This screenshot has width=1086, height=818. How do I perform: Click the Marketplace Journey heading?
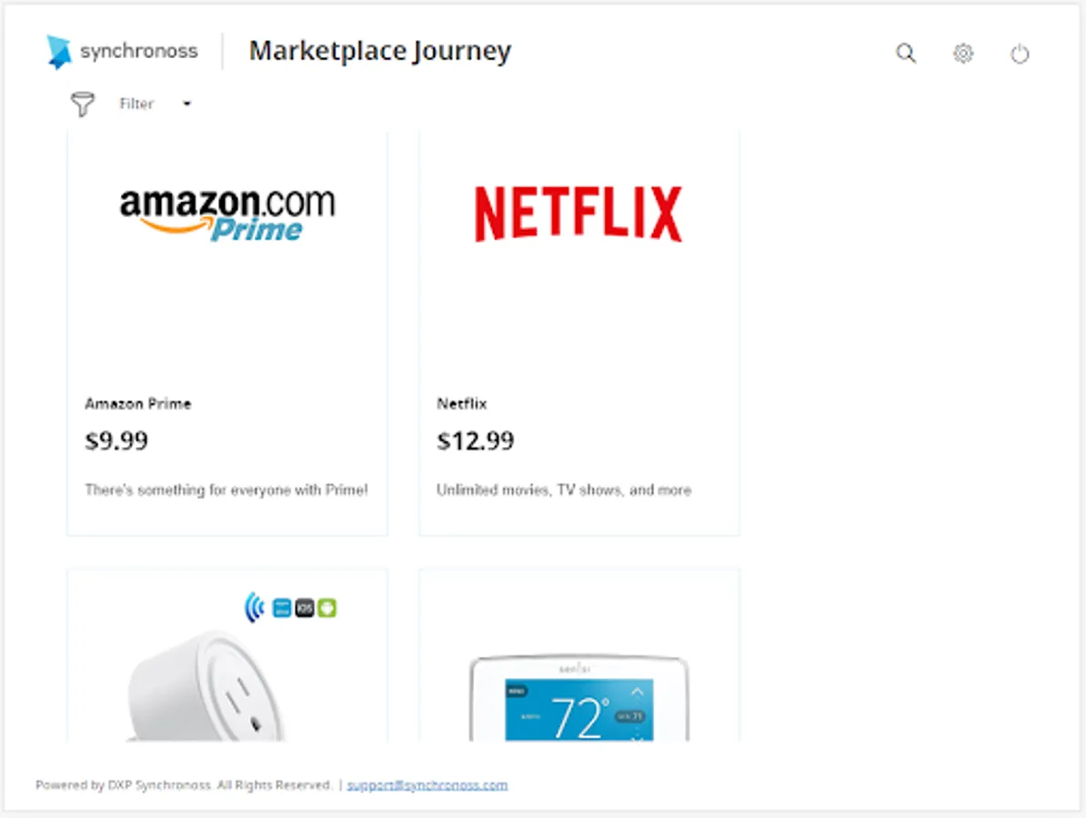click(380, 52)
